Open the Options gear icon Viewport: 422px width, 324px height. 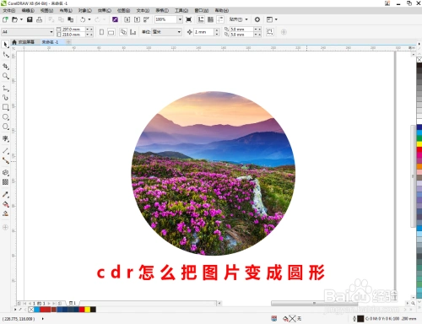click(257, 19)
